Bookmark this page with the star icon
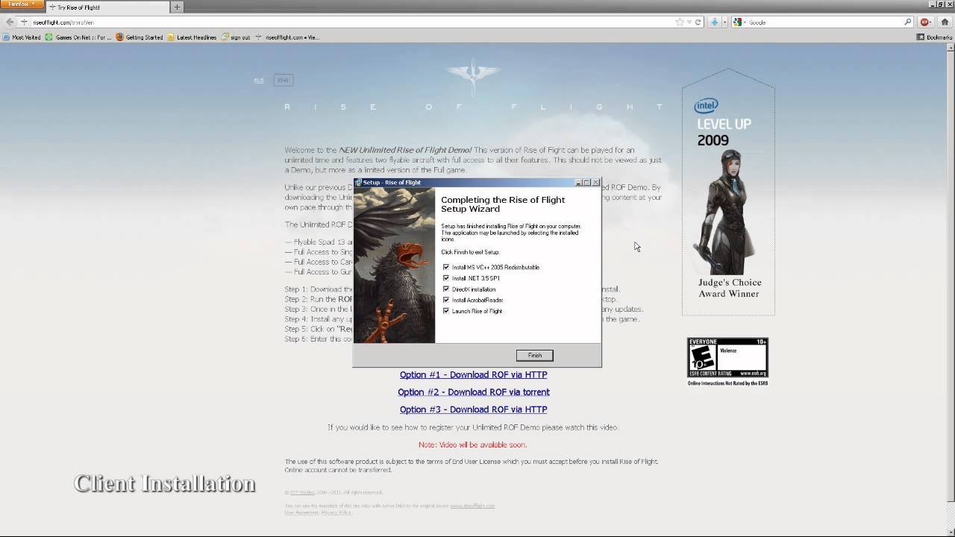955x537 pixels. pos(680,22)
